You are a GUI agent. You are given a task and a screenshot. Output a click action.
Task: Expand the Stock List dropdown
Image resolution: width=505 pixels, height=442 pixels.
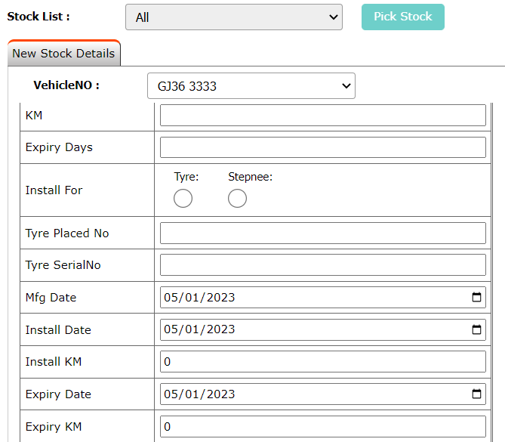[234, 17]
